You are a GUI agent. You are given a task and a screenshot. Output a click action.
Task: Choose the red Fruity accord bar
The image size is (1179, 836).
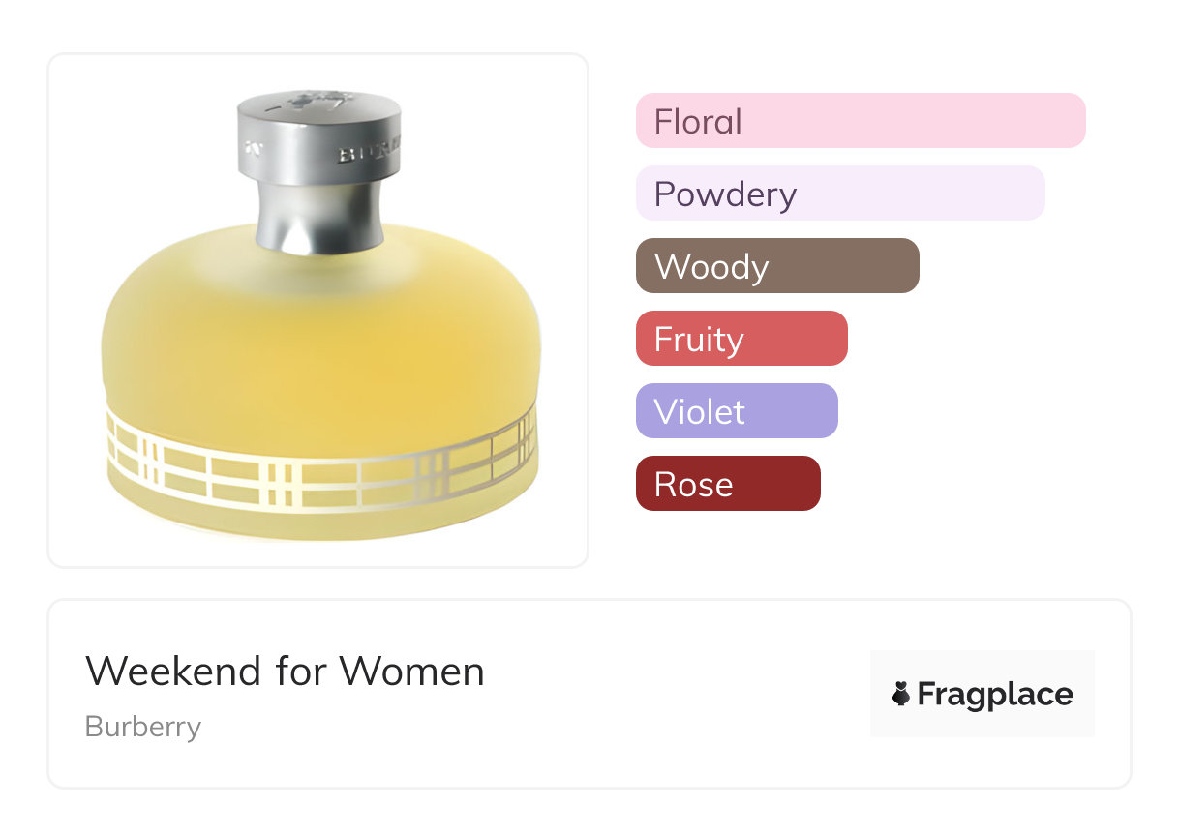click(x=741, y=339)
